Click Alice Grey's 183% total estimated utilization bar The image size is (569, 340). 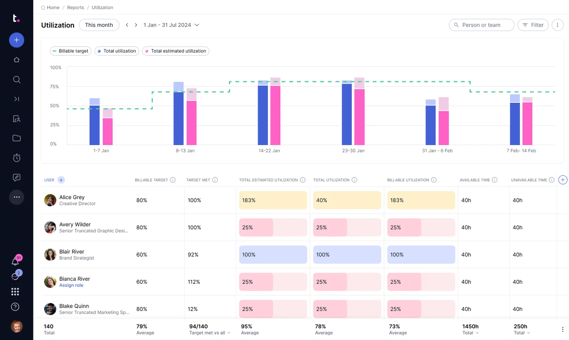(x=273, y=200)
